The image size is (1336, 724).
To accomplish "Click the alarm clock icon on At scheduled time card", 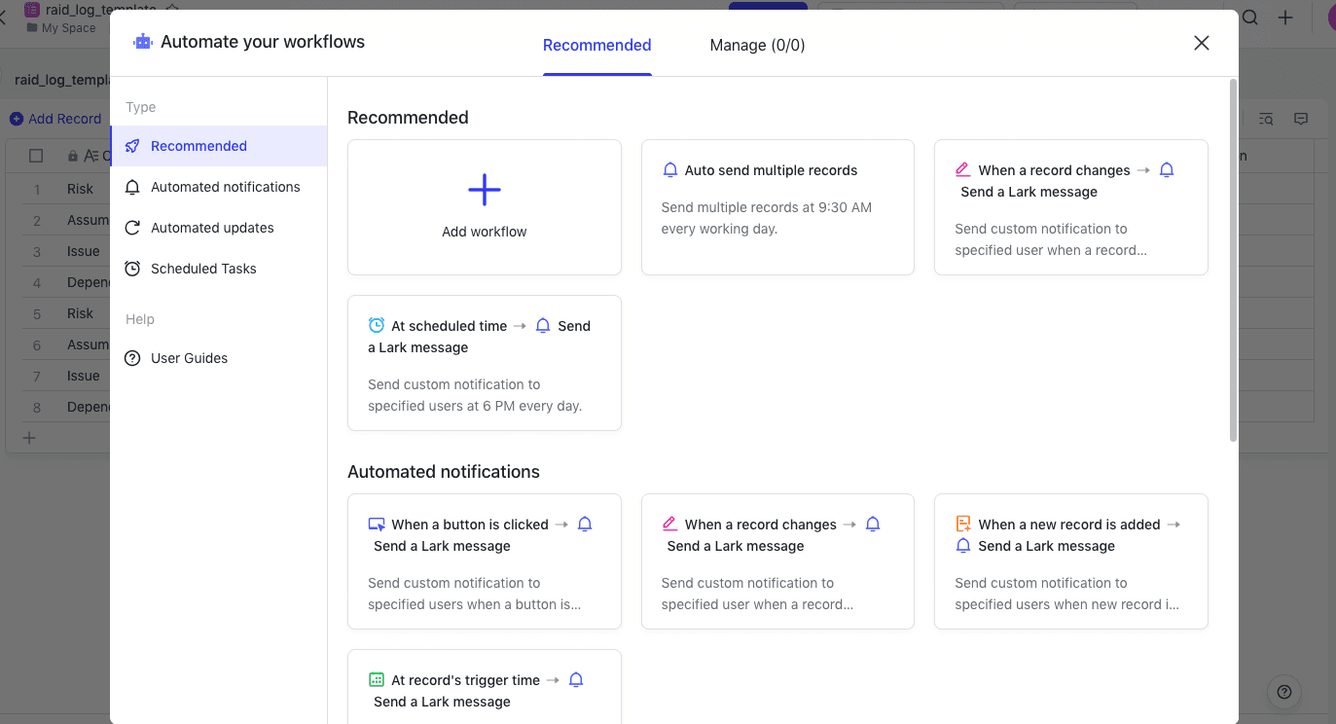I will [x=377, y=326].
